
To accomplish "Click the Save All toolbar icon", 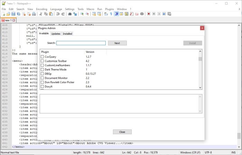I will coord(19,14).
